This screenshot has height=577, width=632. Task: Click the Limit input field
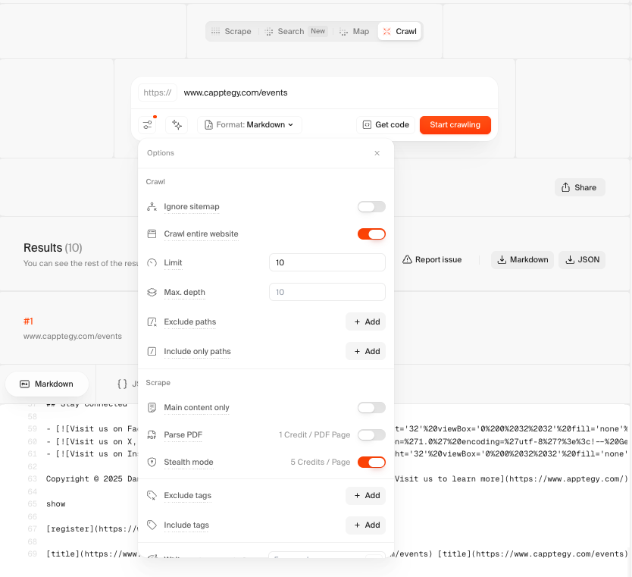tap(327, 262)
